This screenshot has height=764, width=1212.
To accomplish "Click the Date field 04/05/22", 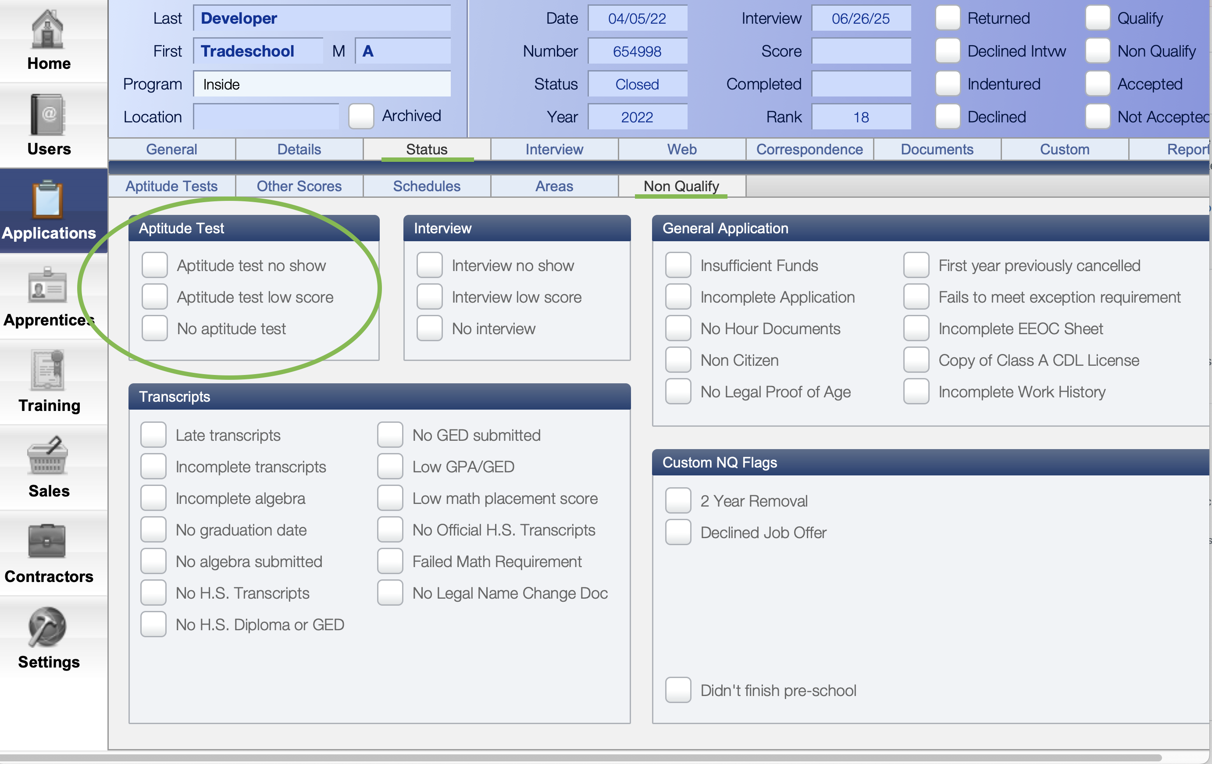I will (x=638, y=18).
